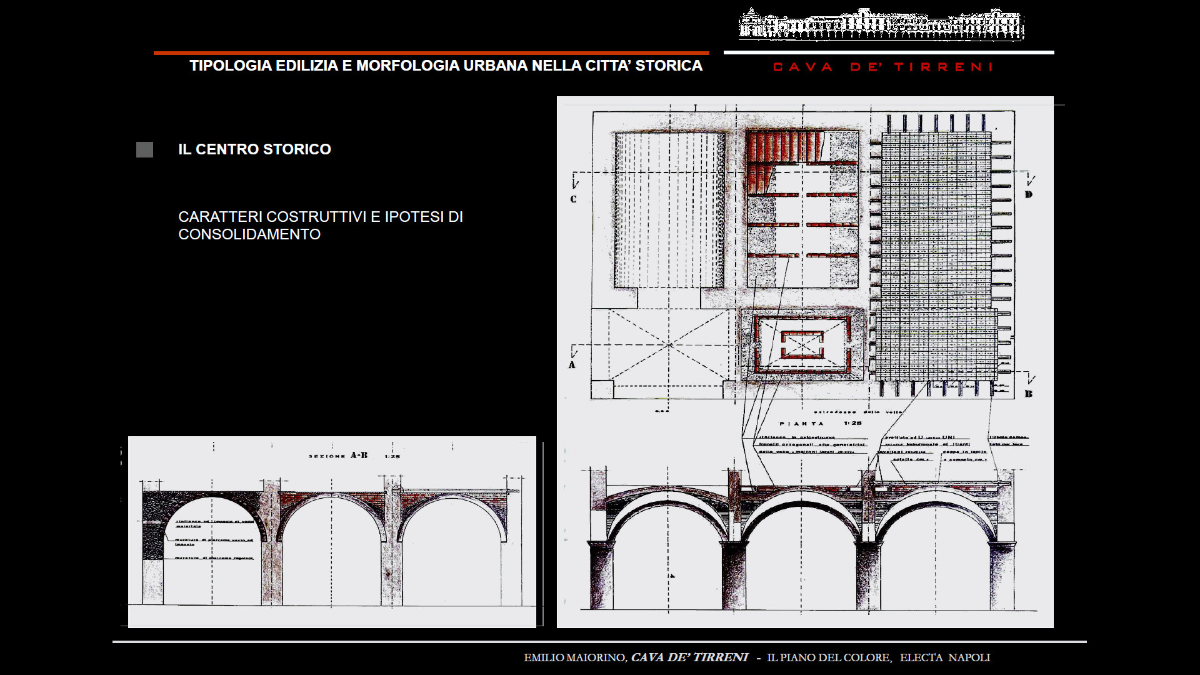
Task: Click the cross-vault X diagram in plan
Action: click(669, 345)
